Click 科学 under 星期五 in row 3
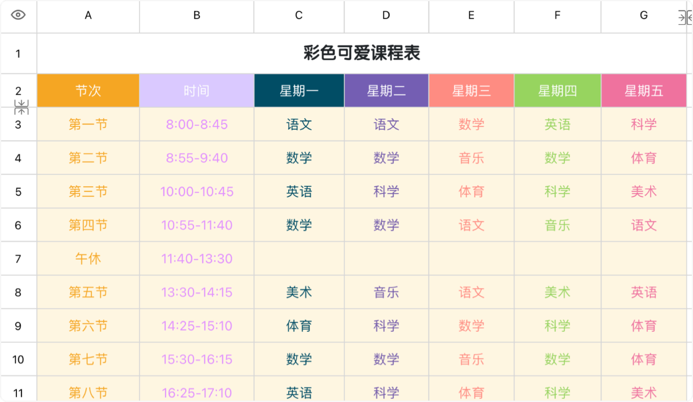693x402 pixels. click(x=644, y=125)
